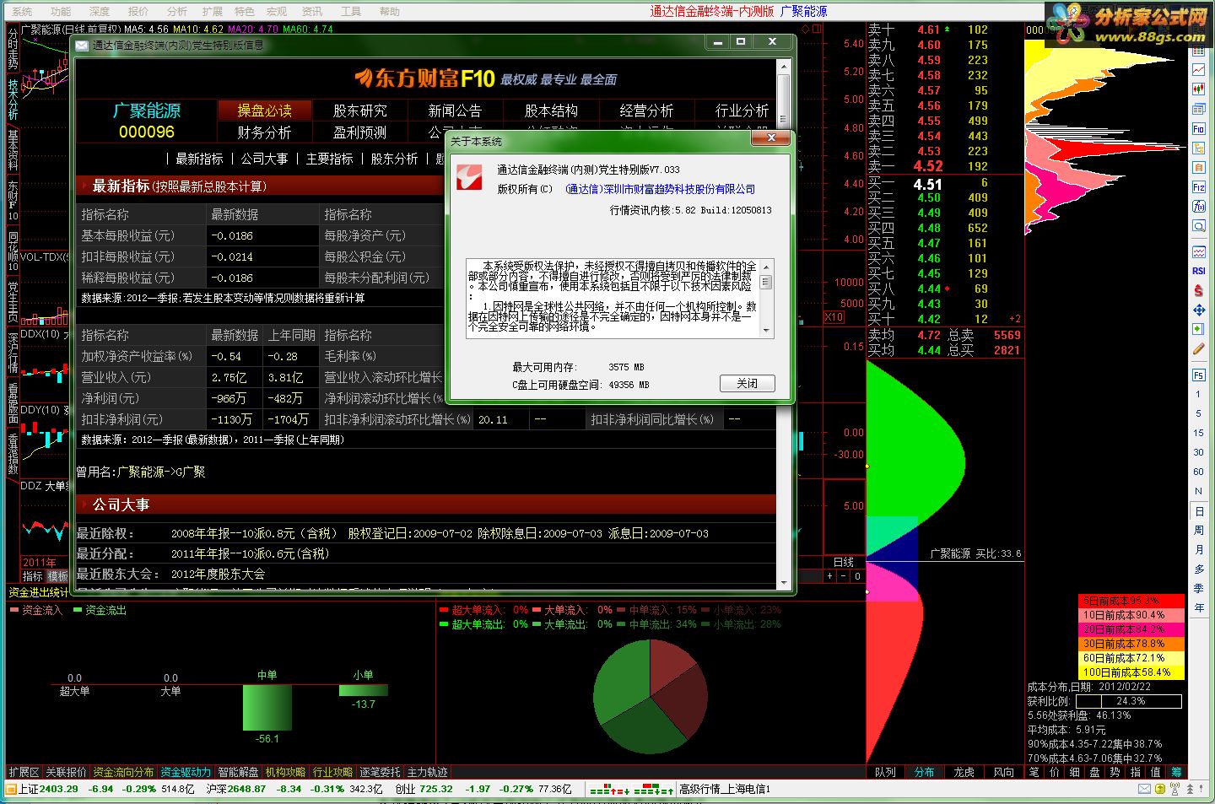Click the F10 window vertical scrollbar down arrow
This screenshot has width=1215, height=804.
pos(784,582)
